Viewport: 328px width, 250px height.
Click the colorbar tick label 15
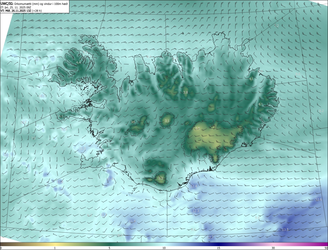219,248
